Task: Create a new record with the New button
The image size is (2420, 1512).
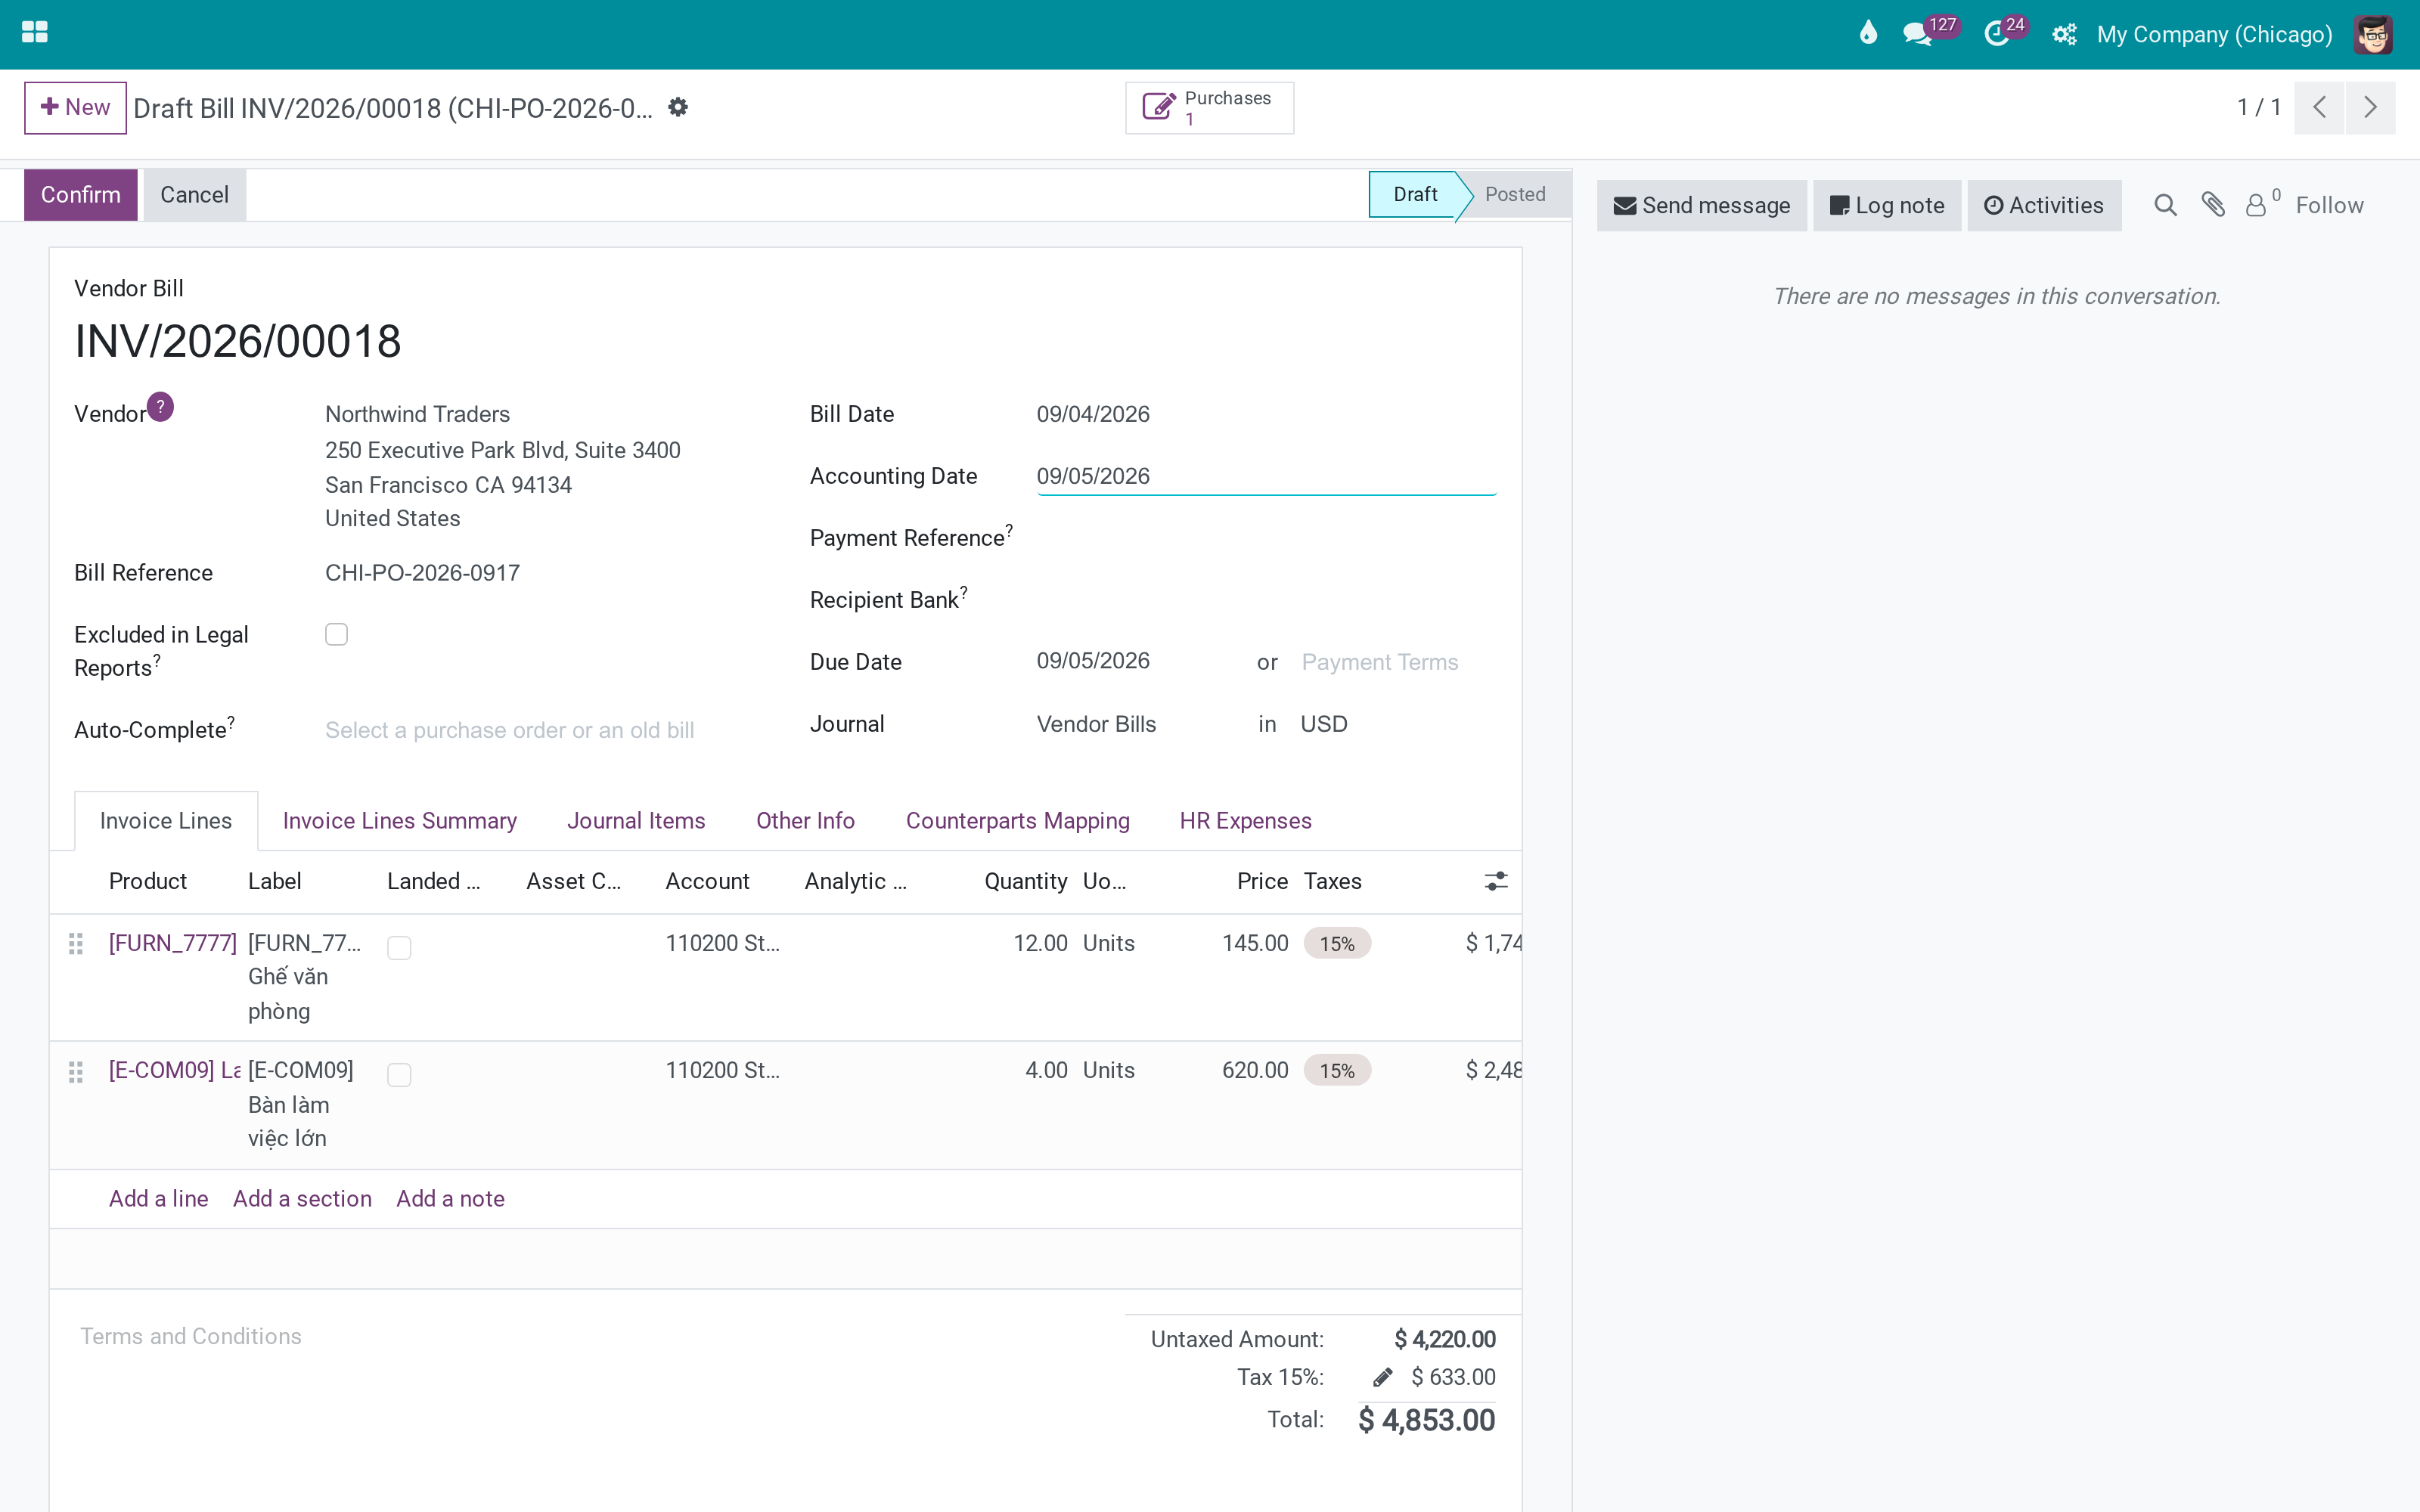Action: pyautogui.click(x=75, y=107)
